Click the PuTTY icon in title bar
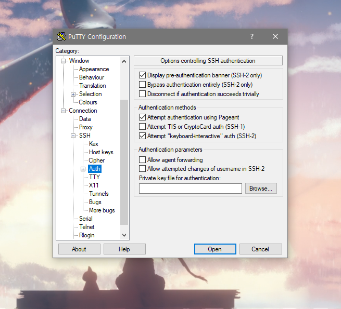This screenshot has width=341, height=309. [61, 36]
